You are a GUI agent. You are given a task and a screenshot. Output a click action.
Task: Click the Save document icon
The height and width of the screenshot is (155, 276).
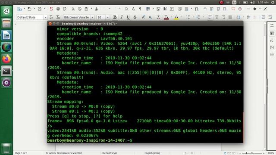40,9
